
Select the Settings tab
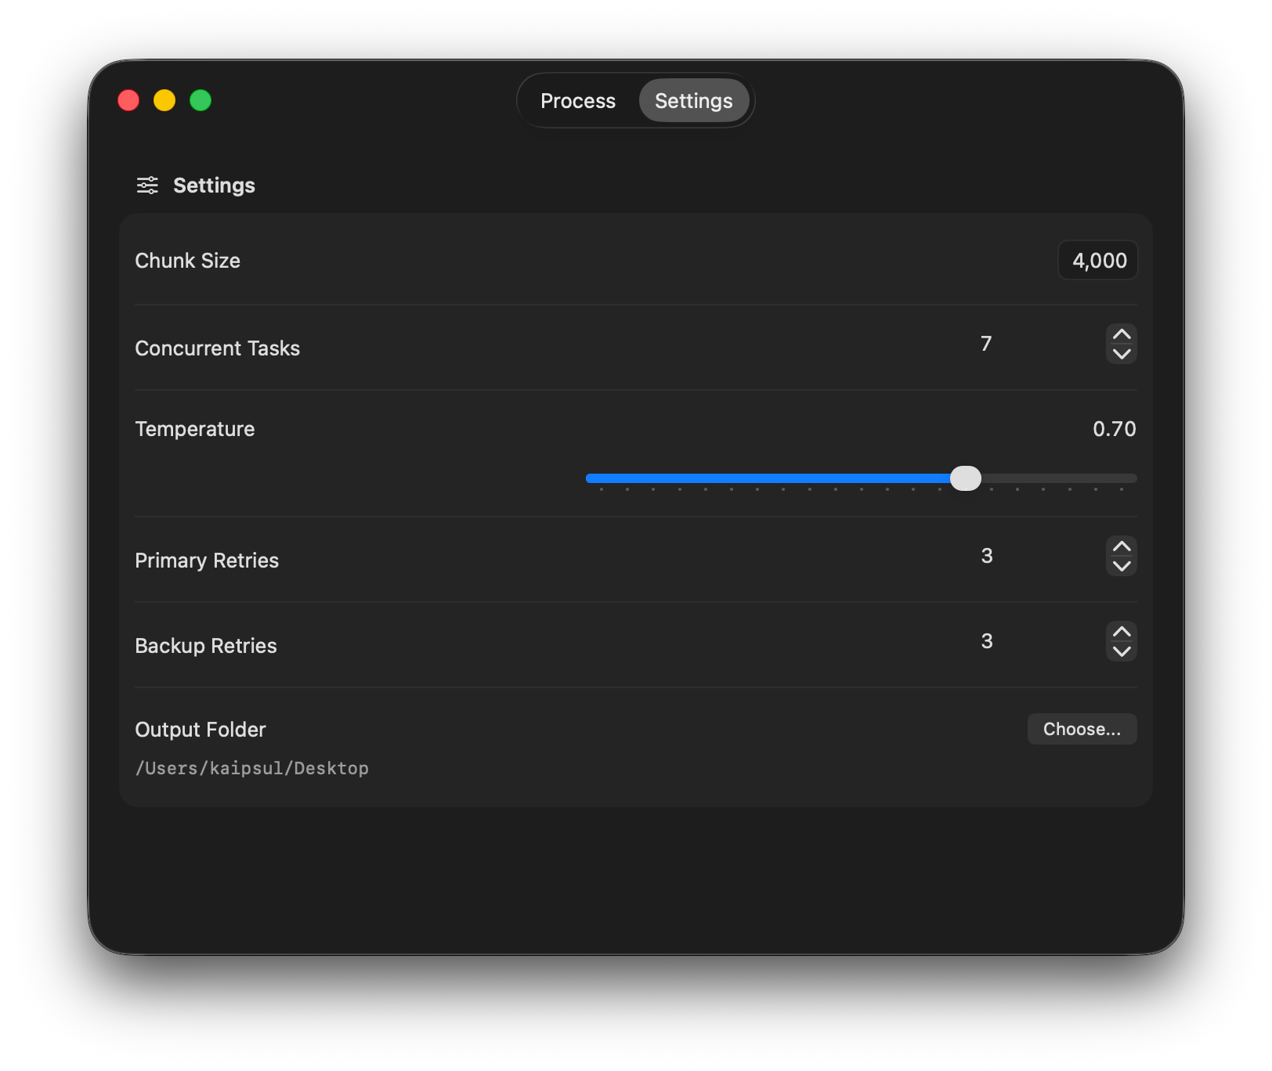coord(693,100)
